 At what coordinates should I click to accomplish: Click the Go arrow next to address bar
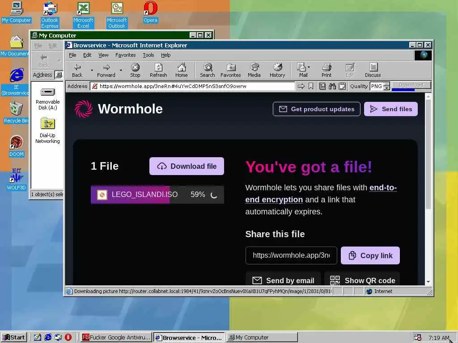(x=301, y=86)
